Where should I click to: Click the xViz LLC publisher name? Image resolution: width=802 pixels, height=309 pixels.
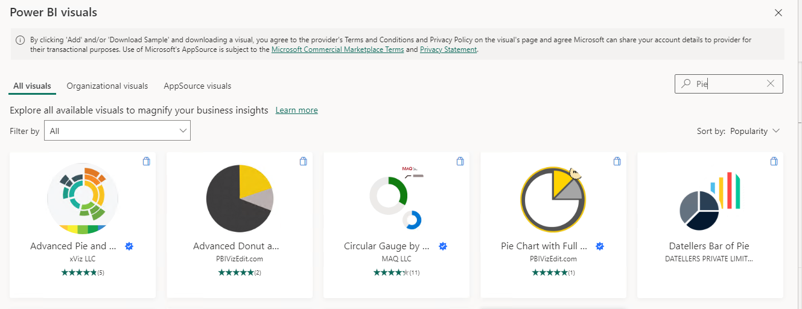(x=83, y=259)
